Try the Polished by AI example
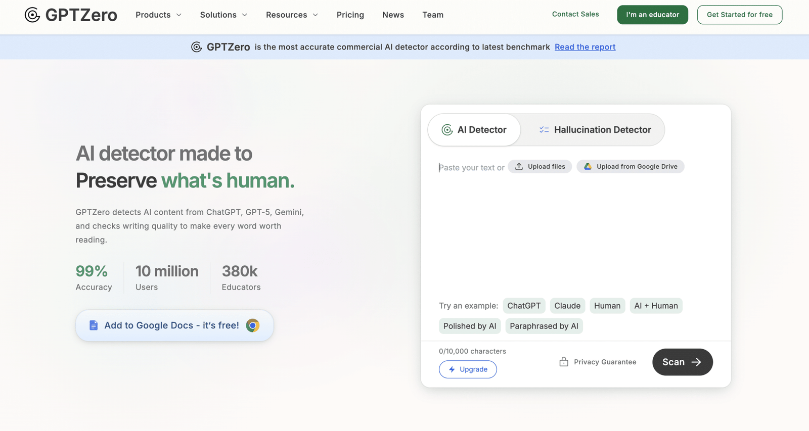Viewport: 809px width, 431px height. tap(470, 326)
